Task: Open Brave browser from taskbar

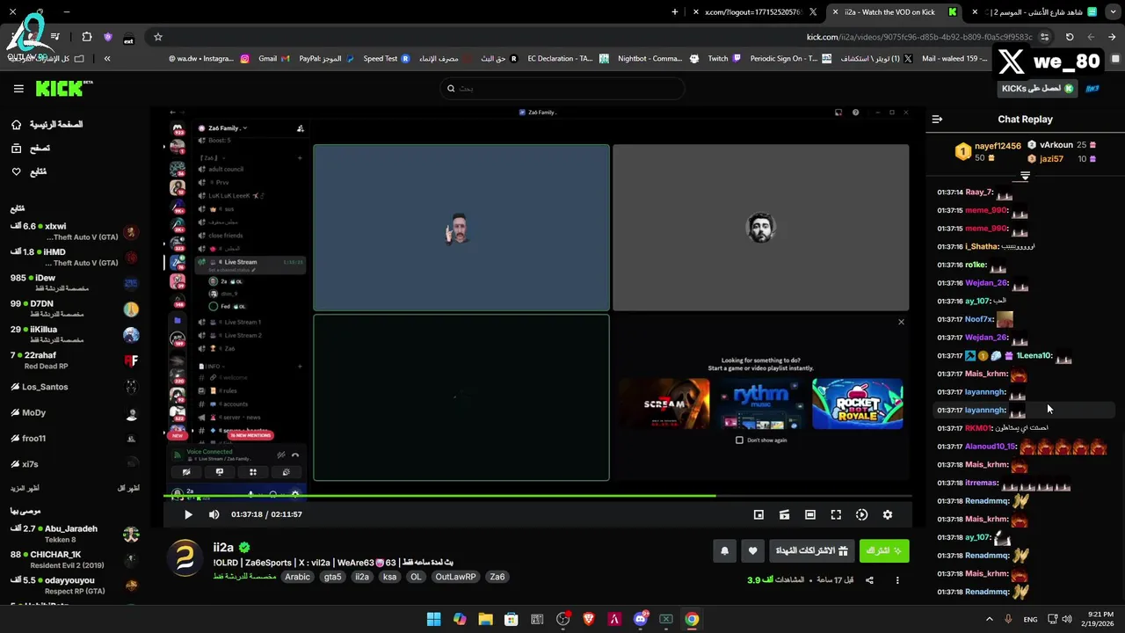Action: (x=589, y=619)
